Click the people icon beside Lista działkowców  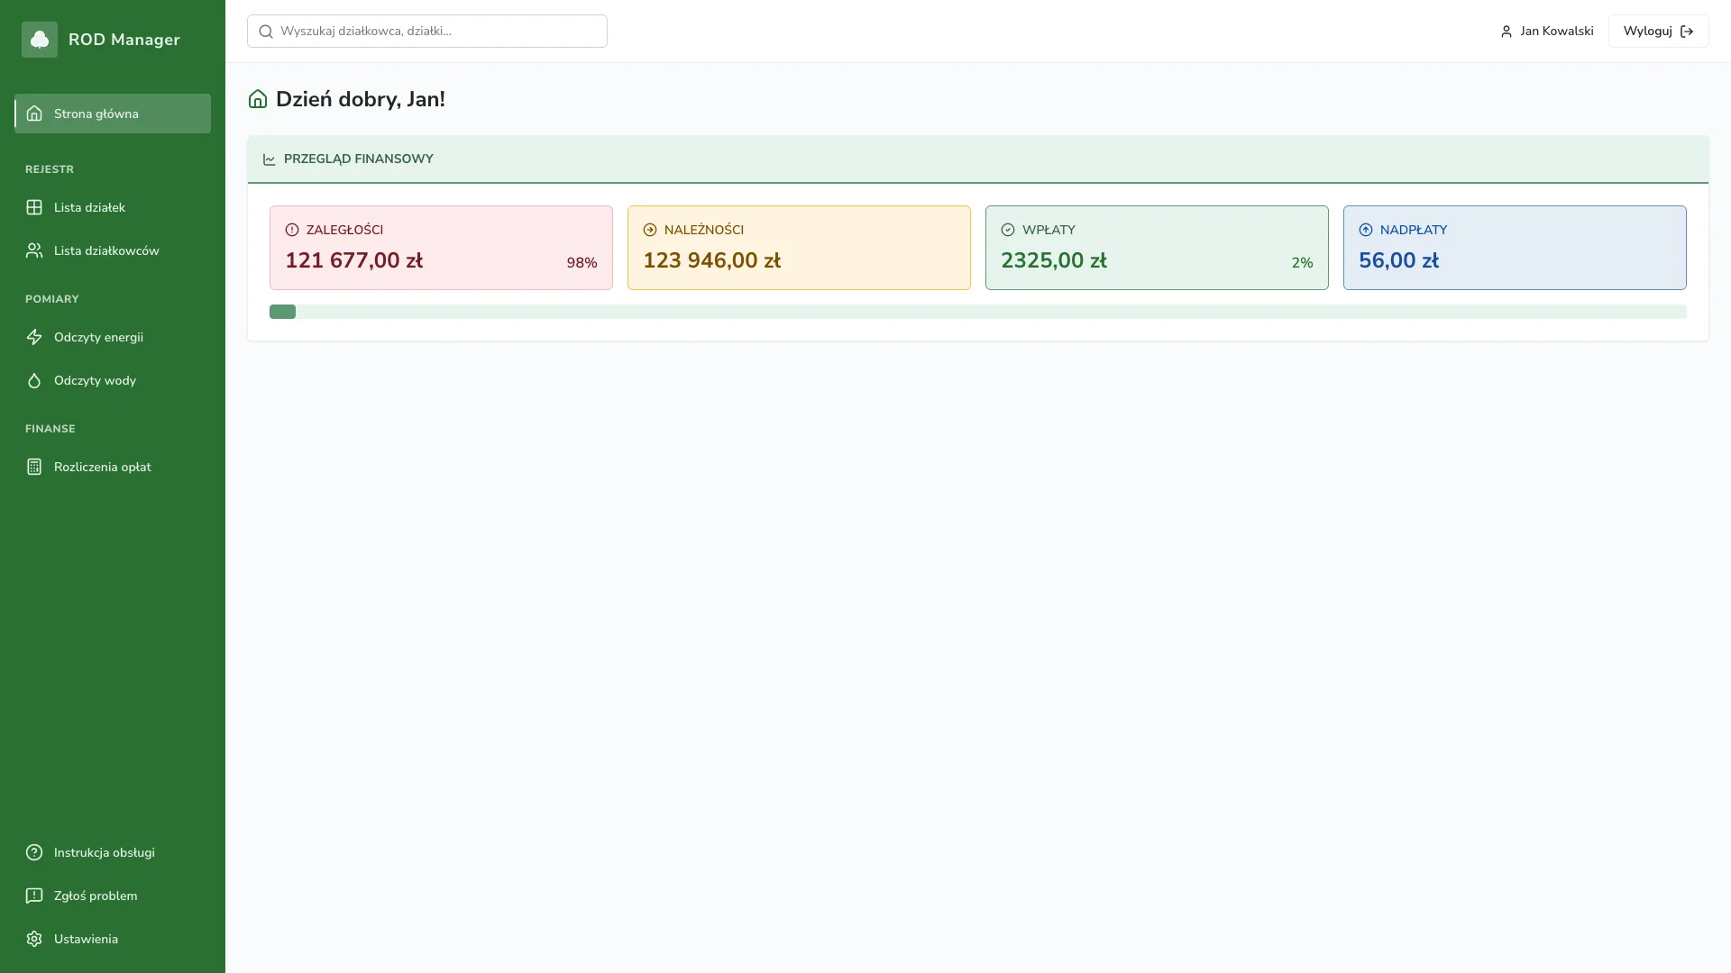pyautogui.click(x=34, y=250)
